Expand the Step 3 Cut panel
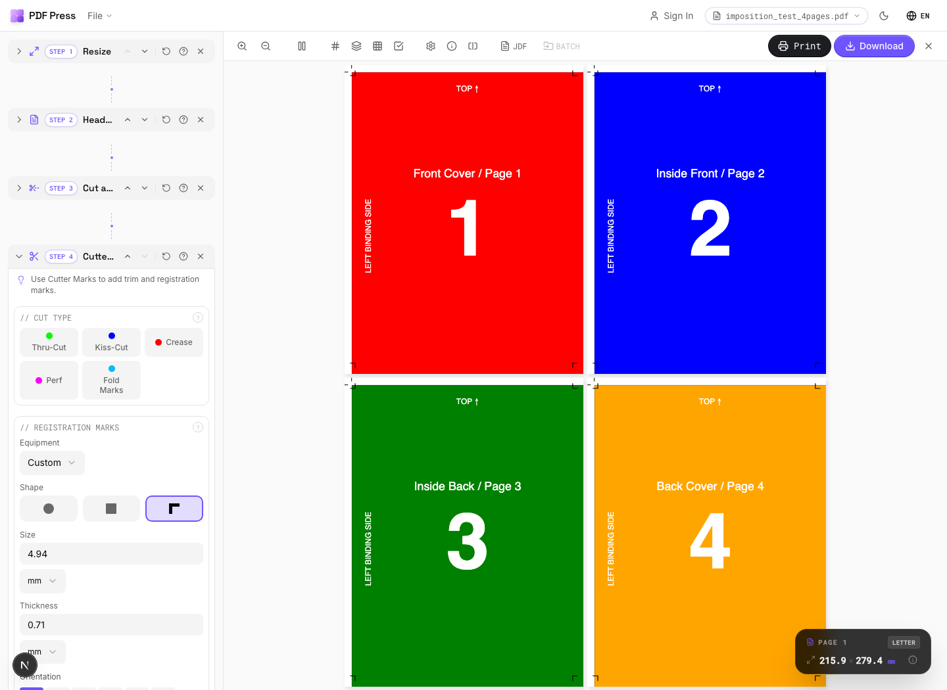Screen dimensions: 947x690 click(19, 188)
